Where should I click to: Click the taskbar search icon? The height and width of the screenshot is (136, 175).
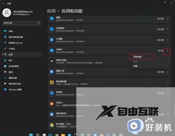click(x=38, y=135)
